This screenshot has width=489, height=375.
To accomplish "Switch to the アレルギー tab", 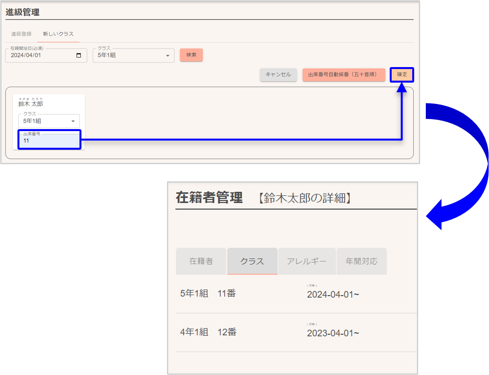I will click(307, 261).
